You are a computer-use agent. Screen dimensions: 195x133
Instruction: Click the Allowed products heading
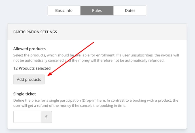click(29, 49)
